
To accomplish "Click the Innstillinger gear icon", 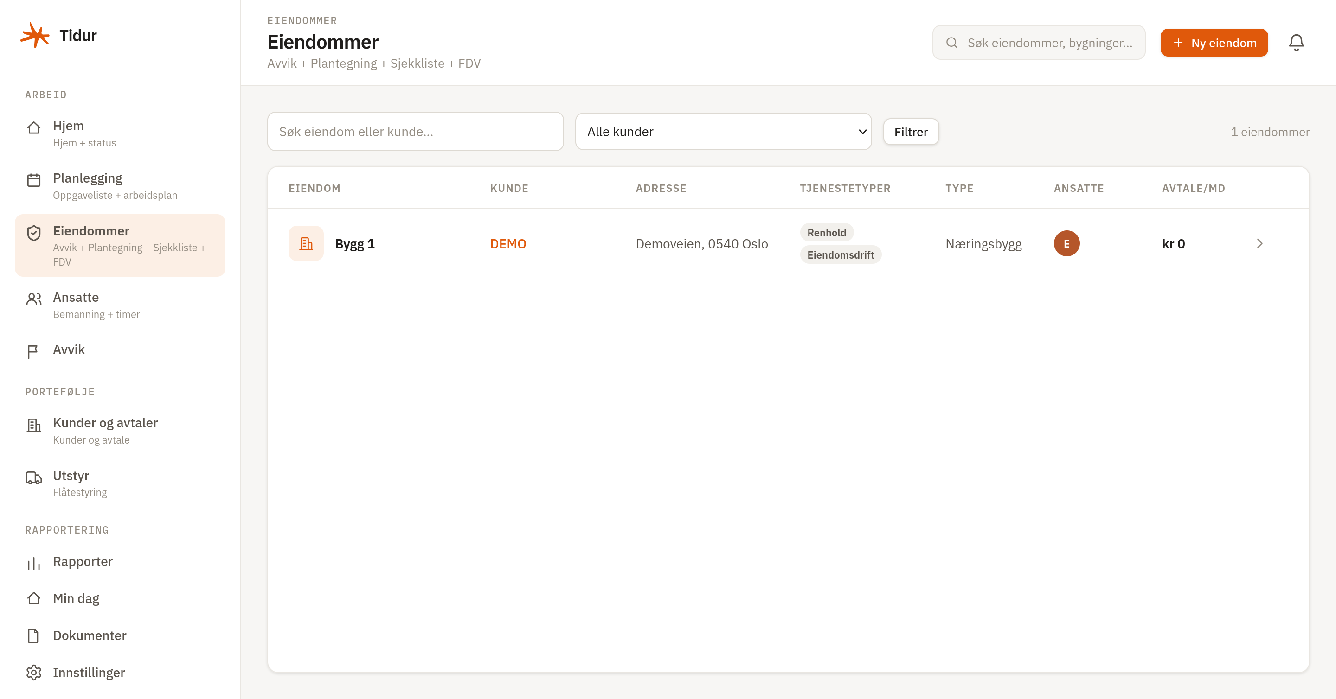I will [34, 673].
